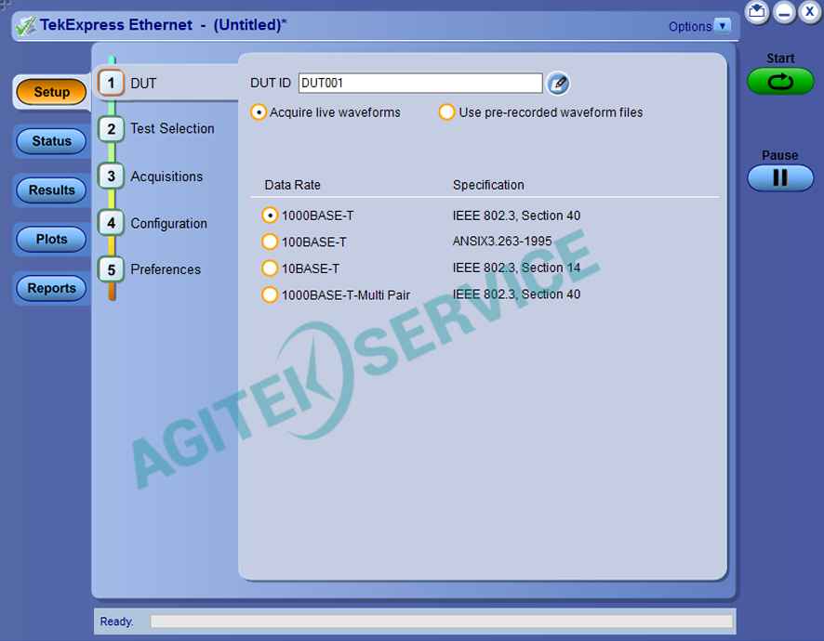Screen dimensions: 824x641
Task: Select Use pre-recorded waveform files option
Action: pyautogui.click(x=446, y=111)
